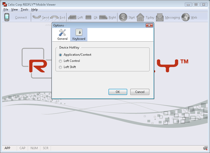Open the Help menu

click(34, 9)
